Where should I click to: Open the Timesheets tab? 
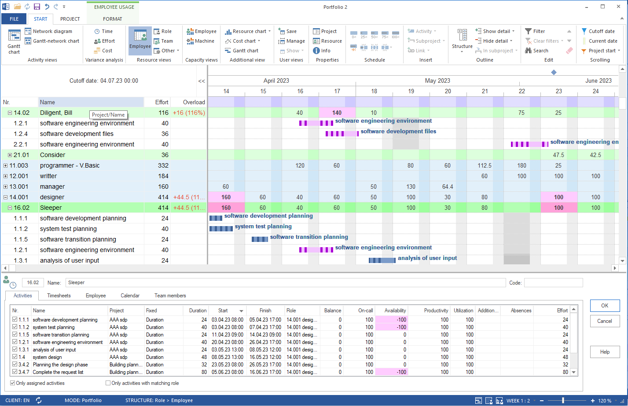(59, 295)
